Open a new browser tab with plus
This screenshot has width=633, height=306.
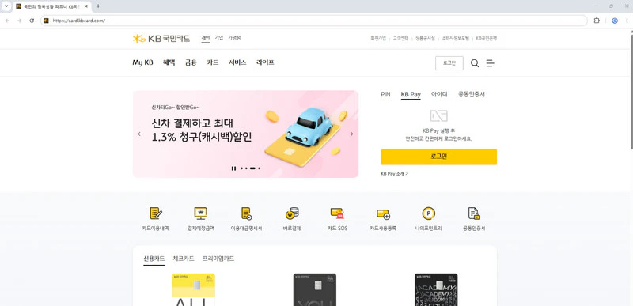tap(98, 6)
